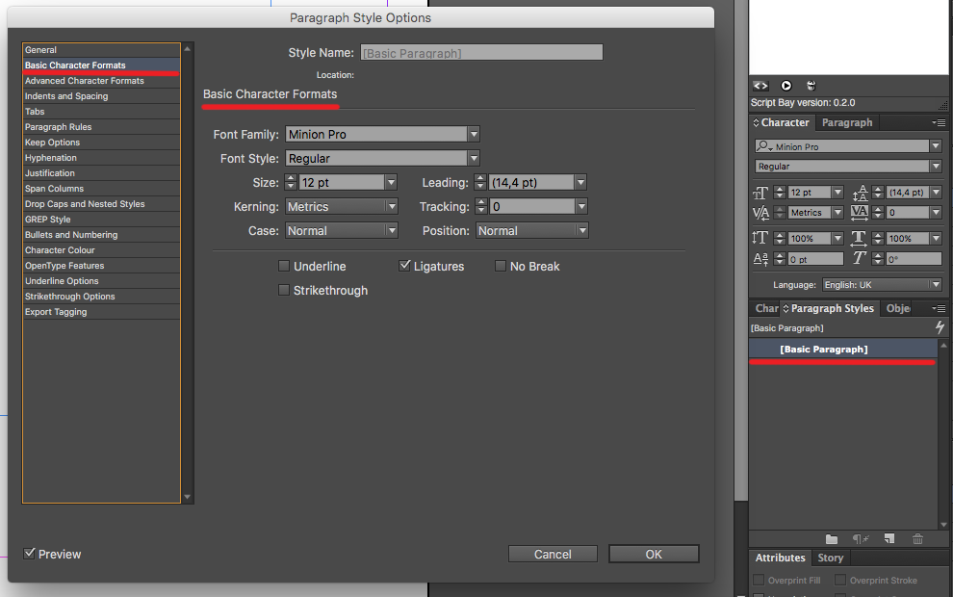Screen dimensions: 953x597
Task: Open the Position dropdown in dialog
Action: pyautogui.click(x=531, y=231)
